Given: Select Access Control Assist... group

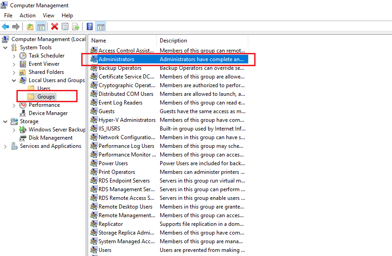Looking at the screenshot, I should tap(126, 51).
